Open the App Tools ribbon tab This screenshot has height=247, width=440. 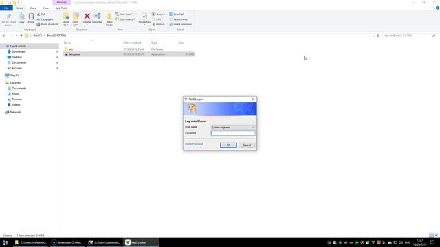(61, 8)
